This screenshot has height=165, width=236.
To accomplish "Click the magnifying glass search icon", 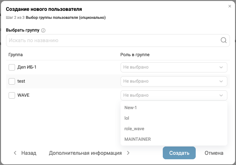I will point(224,41).
